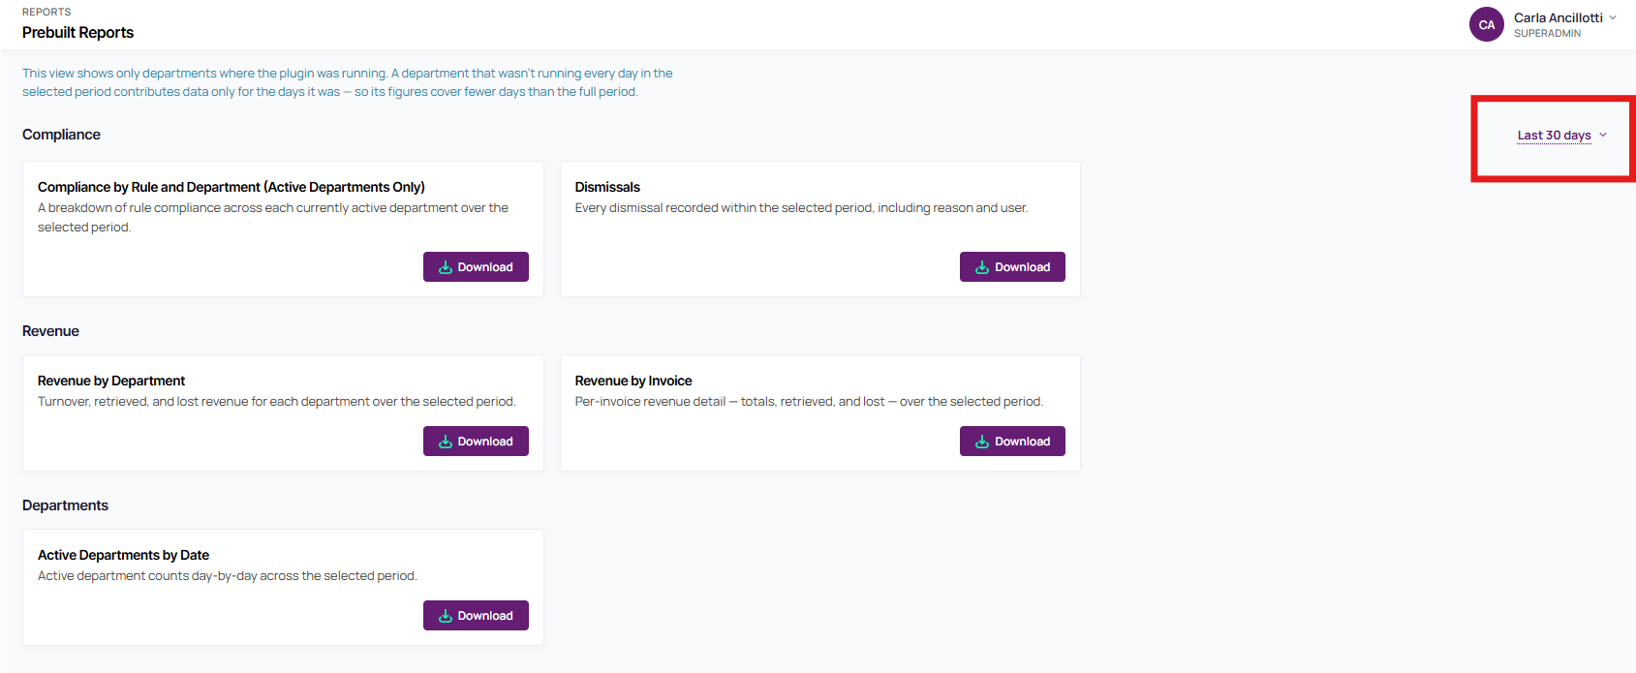Click the Revenue by Invoice card title
Image resolution: width=1636 pixels, height=673 pixels.
[x=633, y=381]
